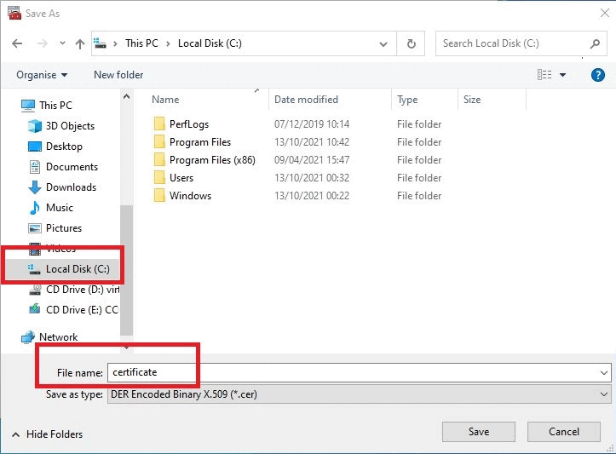This screenshot has width=616, height=454.
Task: Click the Save button
Action: pyautogui.click(x=479, y=432)
